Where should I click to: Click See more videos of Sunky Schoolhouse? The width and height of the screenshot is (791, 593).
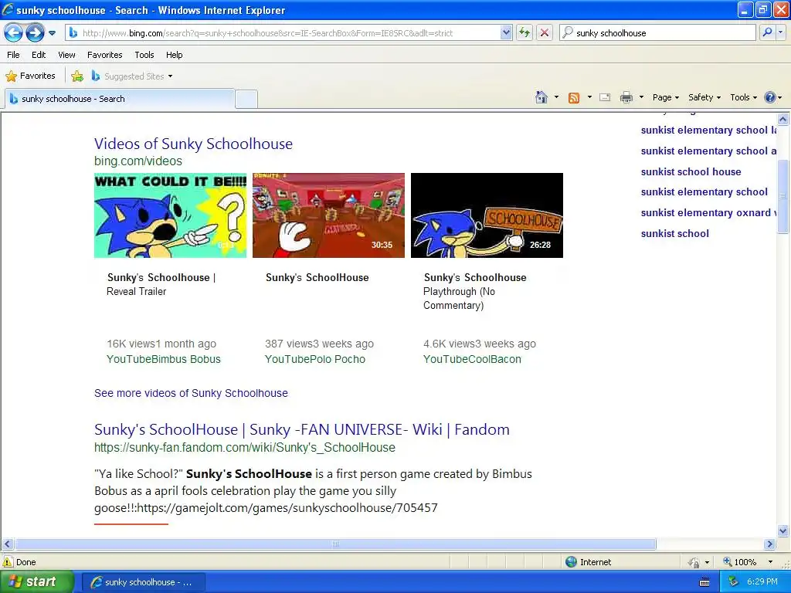click(x=192, y=393)
